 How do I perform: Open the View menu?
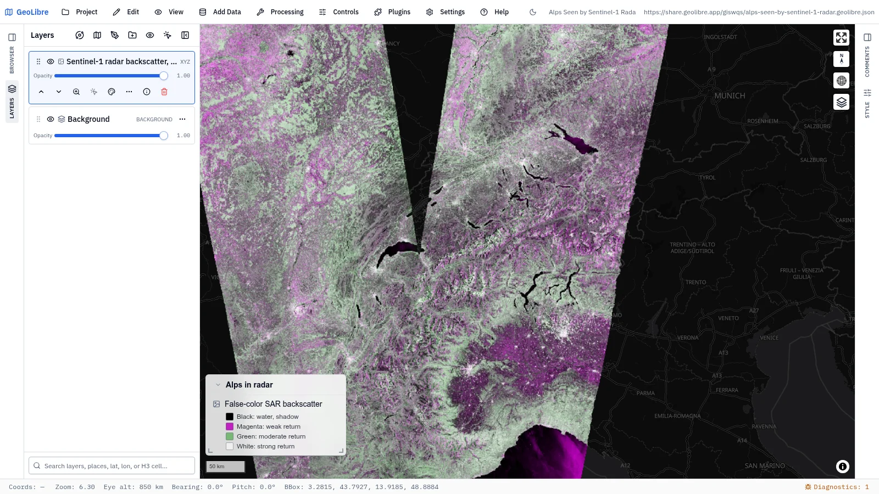click(x=169, y=12)
